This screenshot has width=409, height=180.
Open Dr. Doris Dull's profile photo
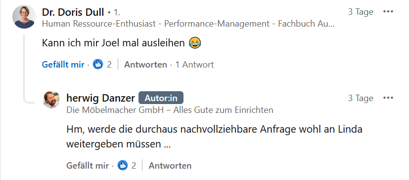click(24, 17)
